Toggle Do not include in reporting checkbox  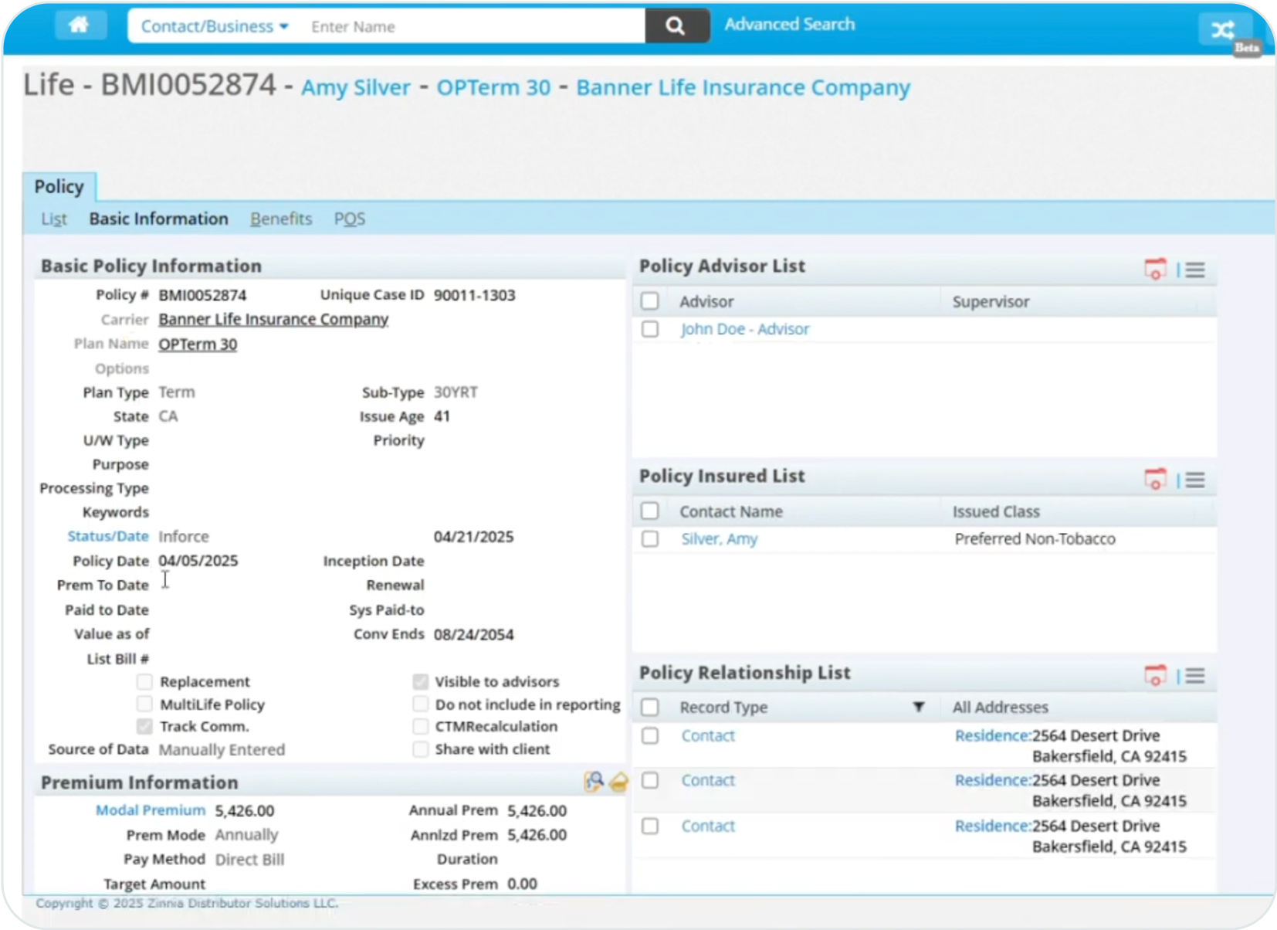(420, 704)
